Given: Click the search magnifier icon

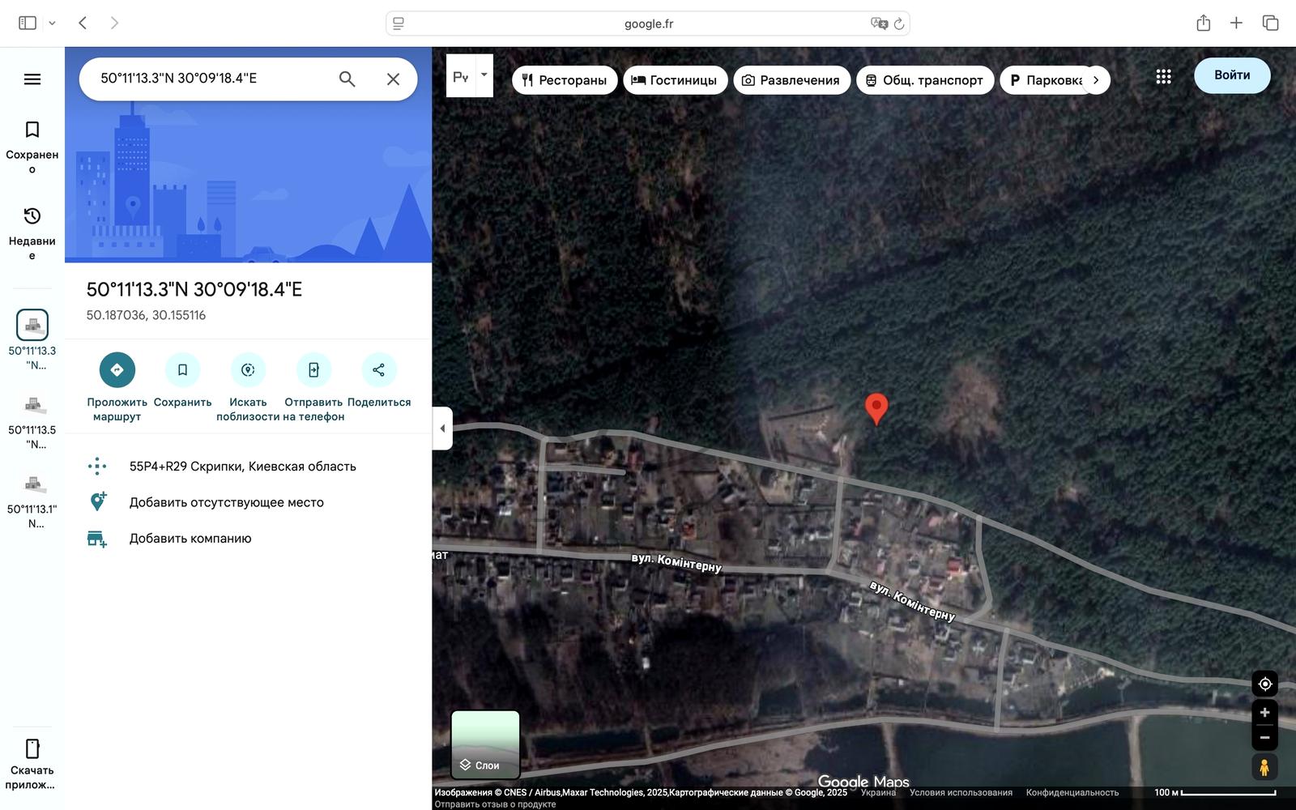Looking at the screenshot, I should coord(347,79).
